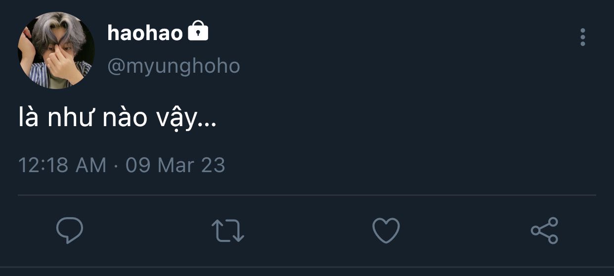Open haohao's profile picture
The height and width of the screenshot is (276, 614).
click(56, 50)
